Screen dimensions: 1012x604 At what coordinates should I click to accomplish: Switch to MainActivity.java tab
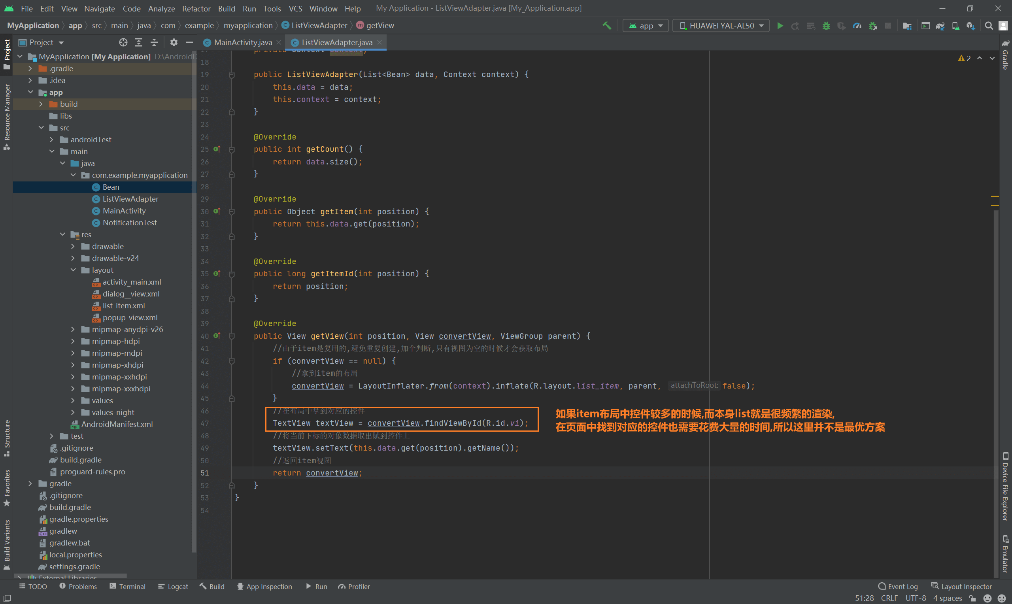(242, 42)
